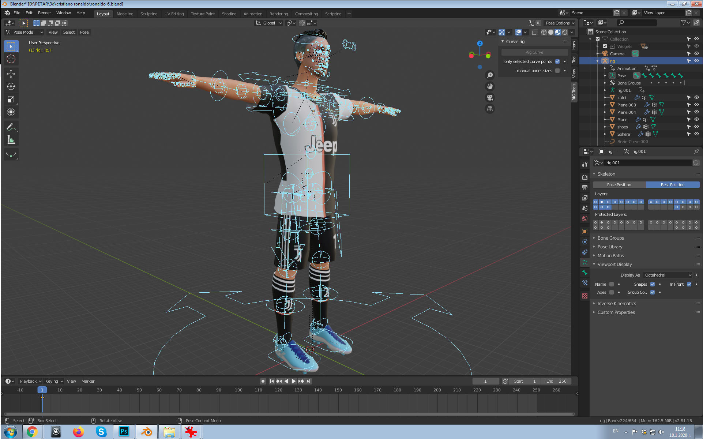
Task: Open the Texture properties tab
Action: 585,296
